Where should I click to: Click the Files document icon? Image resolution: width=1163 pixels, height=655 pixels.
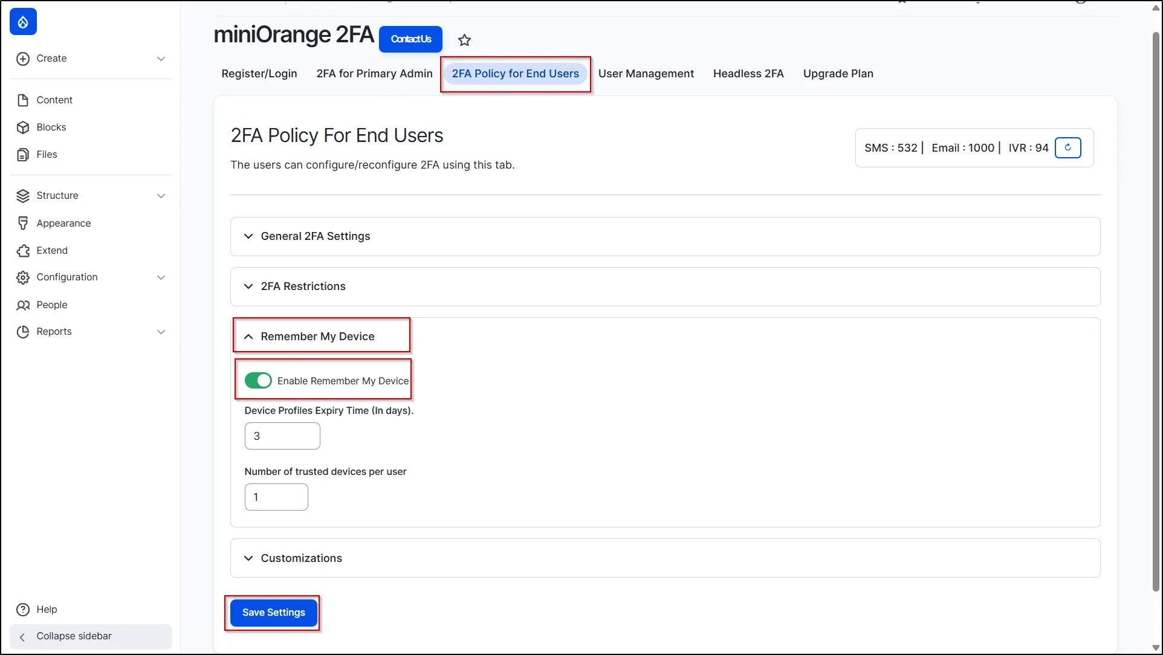pyautogui.click(x=23, y=155)
